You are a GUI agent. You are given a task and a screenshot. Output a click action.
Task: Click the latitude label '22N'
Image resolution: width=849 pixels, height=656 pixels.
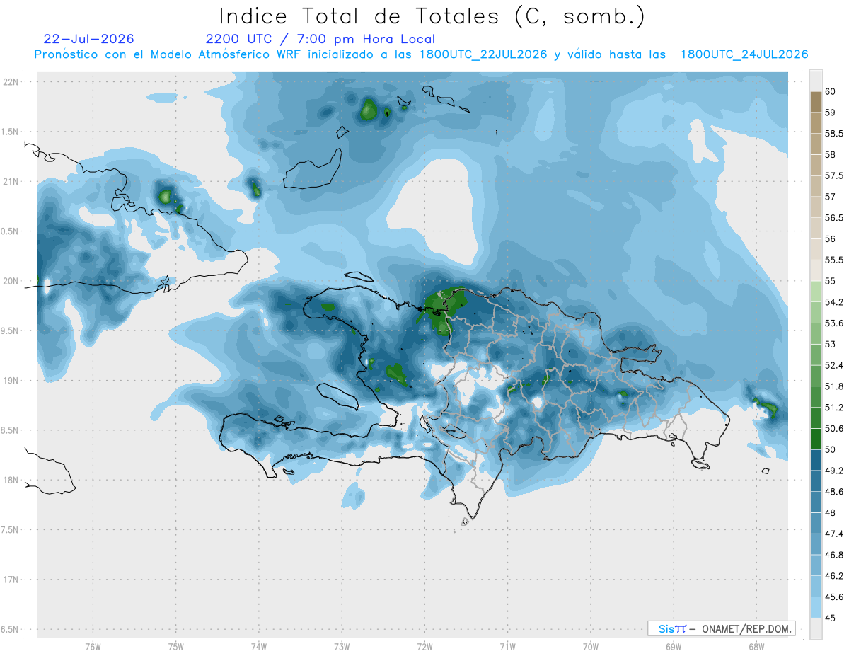point(12,82)
